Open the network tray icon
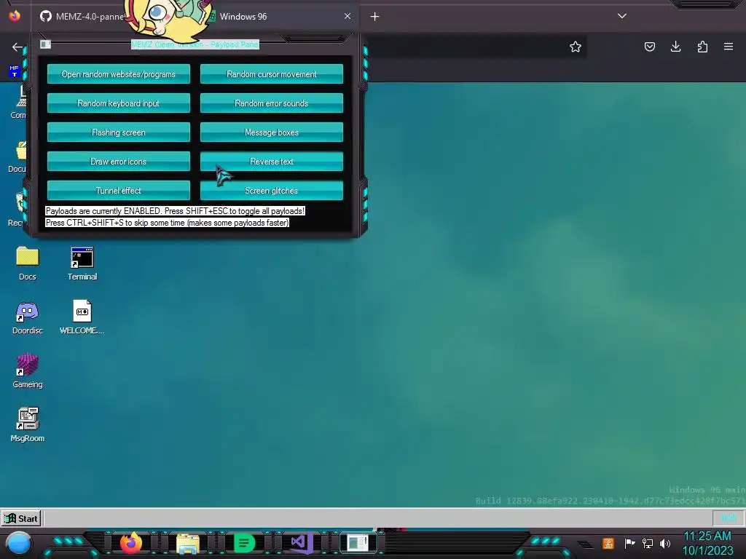The width and height of the screenshot is (746, 559). [648, 543]
